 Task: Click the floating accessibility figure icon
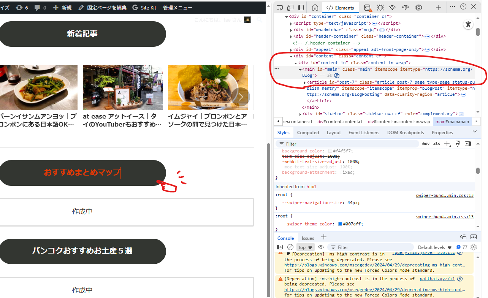point(468,25)
